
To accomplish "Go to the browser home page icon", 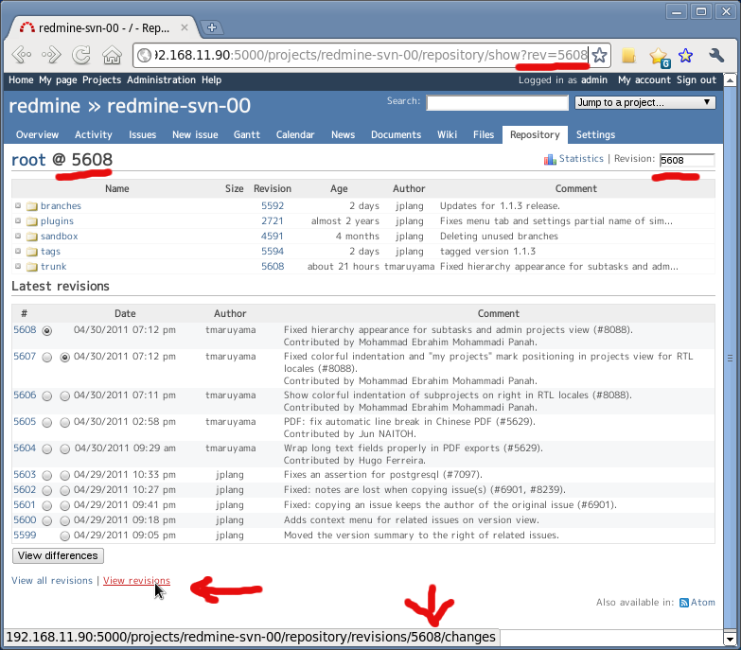I will coord(112,55).
